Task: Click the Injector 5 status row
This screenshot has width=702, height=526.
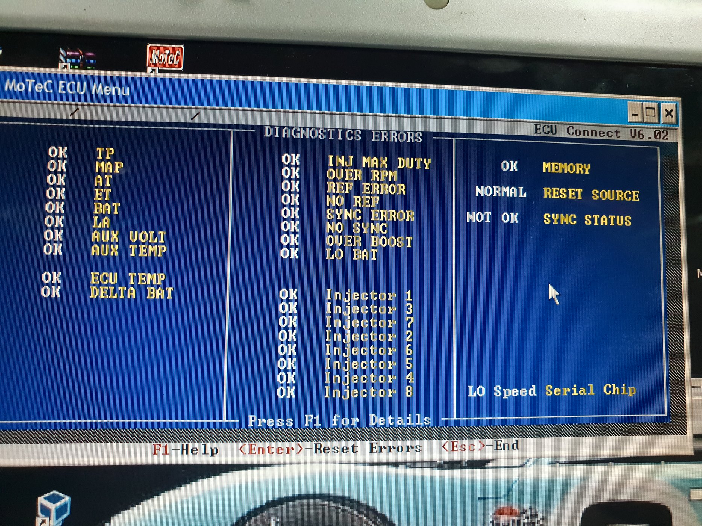Action: [x=345, y=364]
